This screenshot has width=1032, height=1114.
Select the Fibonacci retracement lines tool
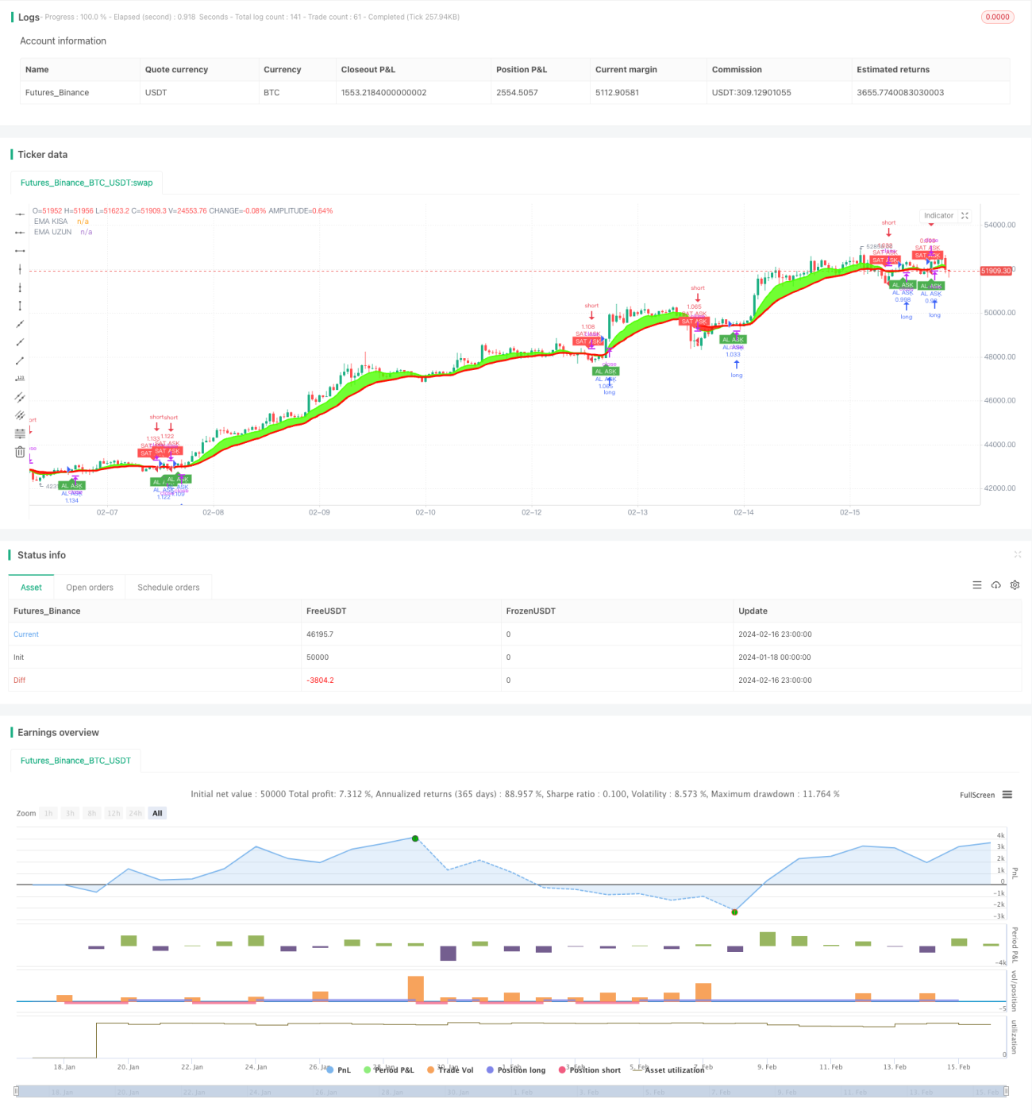(x=20, y=434)
